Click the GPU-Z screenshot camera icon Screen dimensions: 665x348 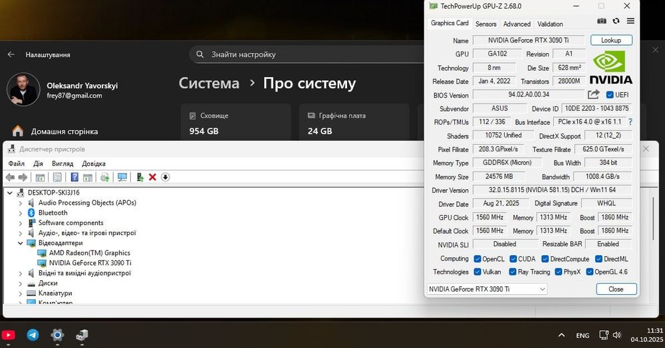tap(601, 21)
